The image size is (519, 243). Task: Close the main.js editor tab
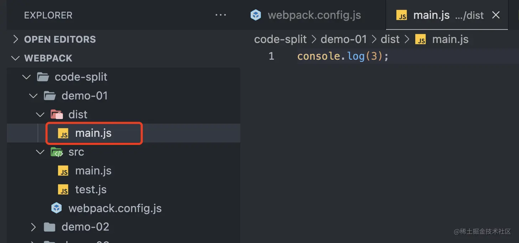coord(496,15)
